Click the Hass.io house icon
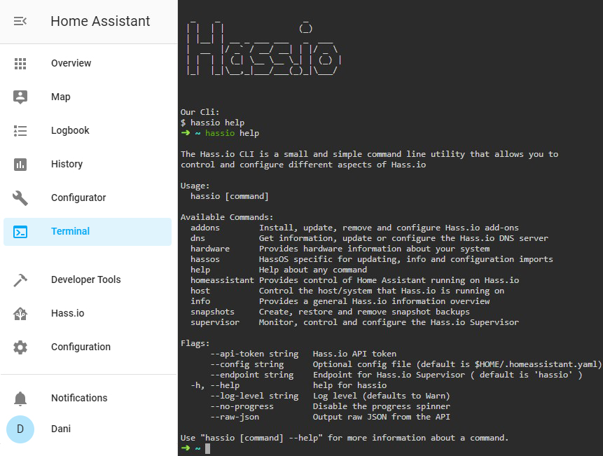This screenshot has height=456, width=603. (x=20, y=314)
